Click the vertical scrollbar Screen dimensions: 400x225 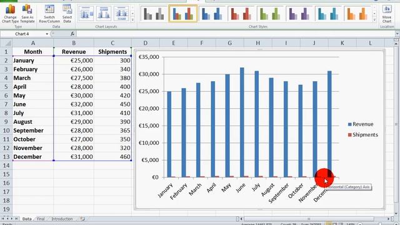pyautogui.click(x=396, y=125)
